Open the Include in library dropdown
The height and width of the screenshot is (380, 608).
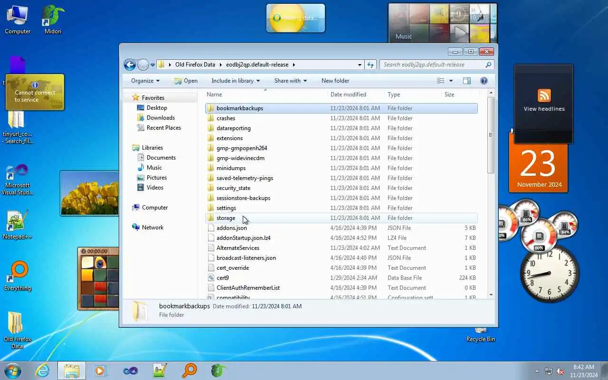pyautogui.click(x=236, y=81)
